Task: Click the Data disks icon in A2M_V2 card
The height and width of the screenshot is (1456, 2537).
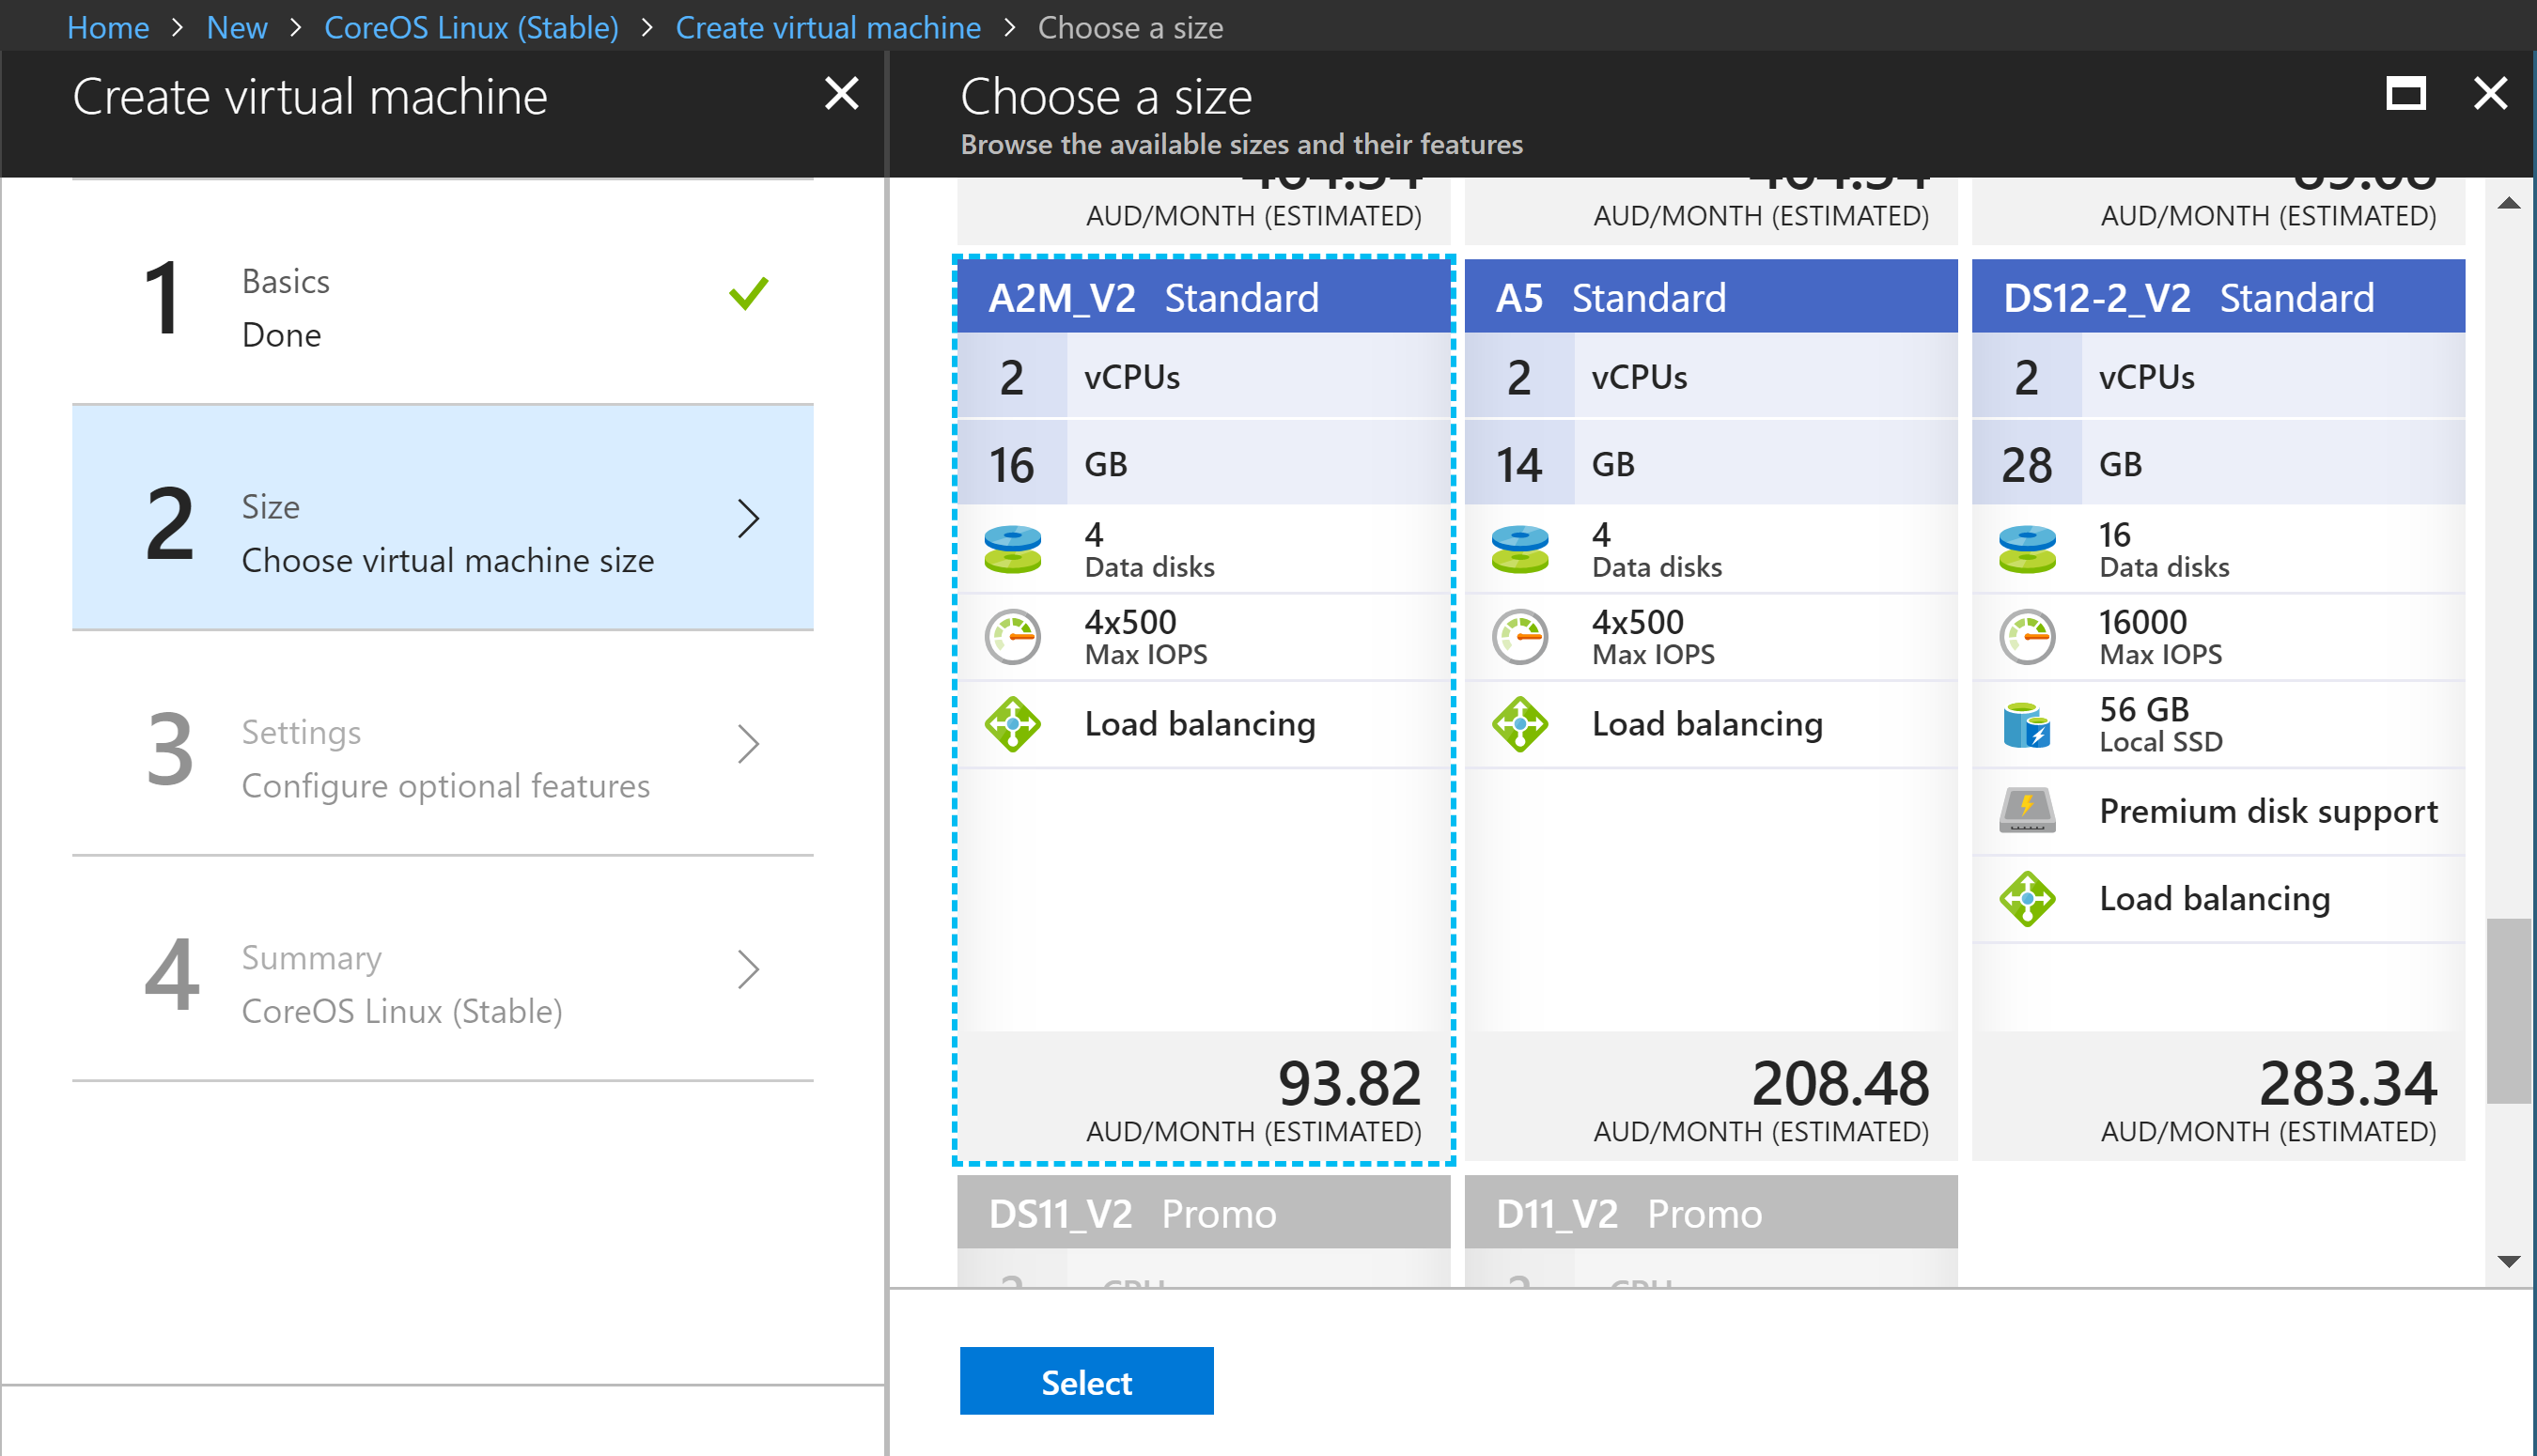Action: 1012,549
